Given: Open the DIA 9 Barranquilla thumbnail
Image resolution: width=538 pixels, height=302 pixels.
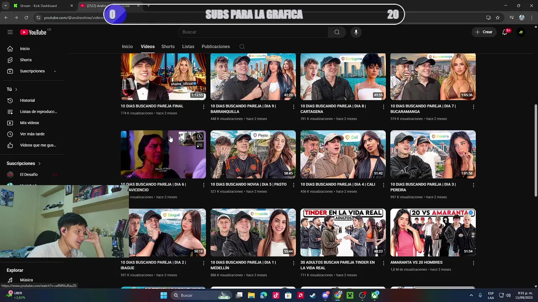Looking at the screenshot, I should pos(253,76).
